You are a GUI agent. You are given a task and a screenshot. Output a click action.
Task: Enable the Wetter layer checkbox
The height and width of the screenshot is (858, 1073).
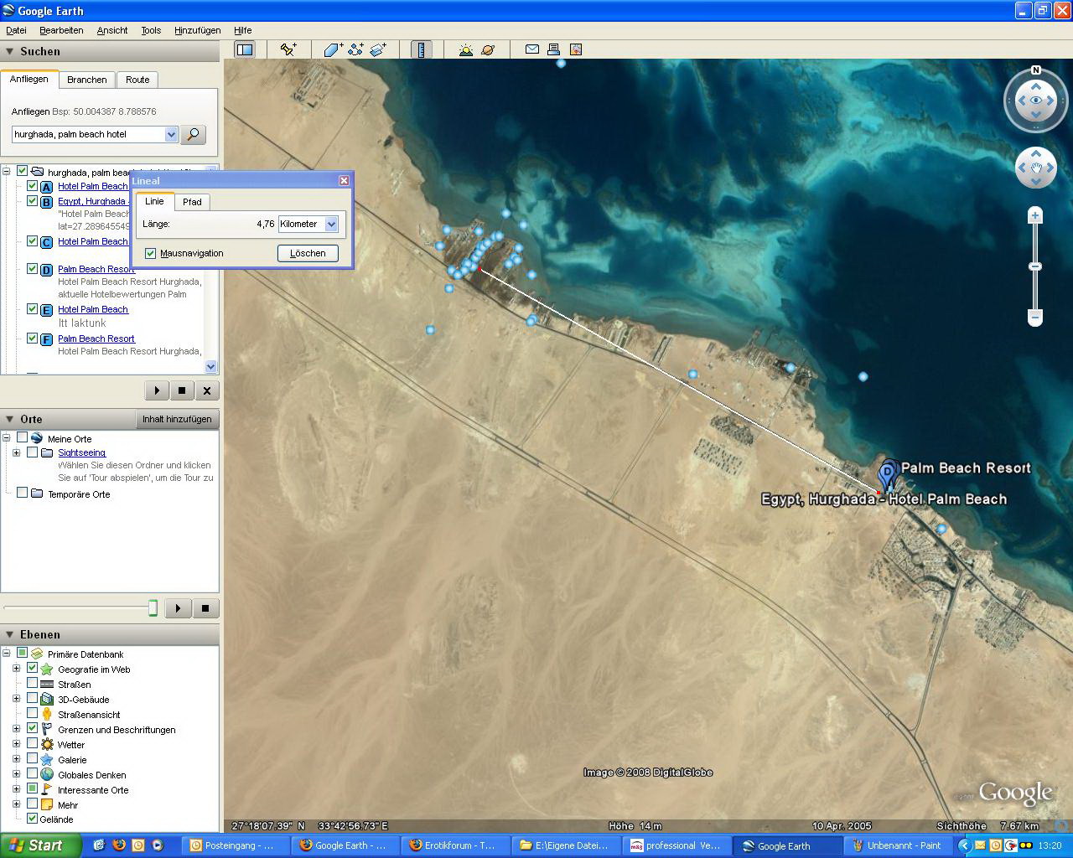33,744
